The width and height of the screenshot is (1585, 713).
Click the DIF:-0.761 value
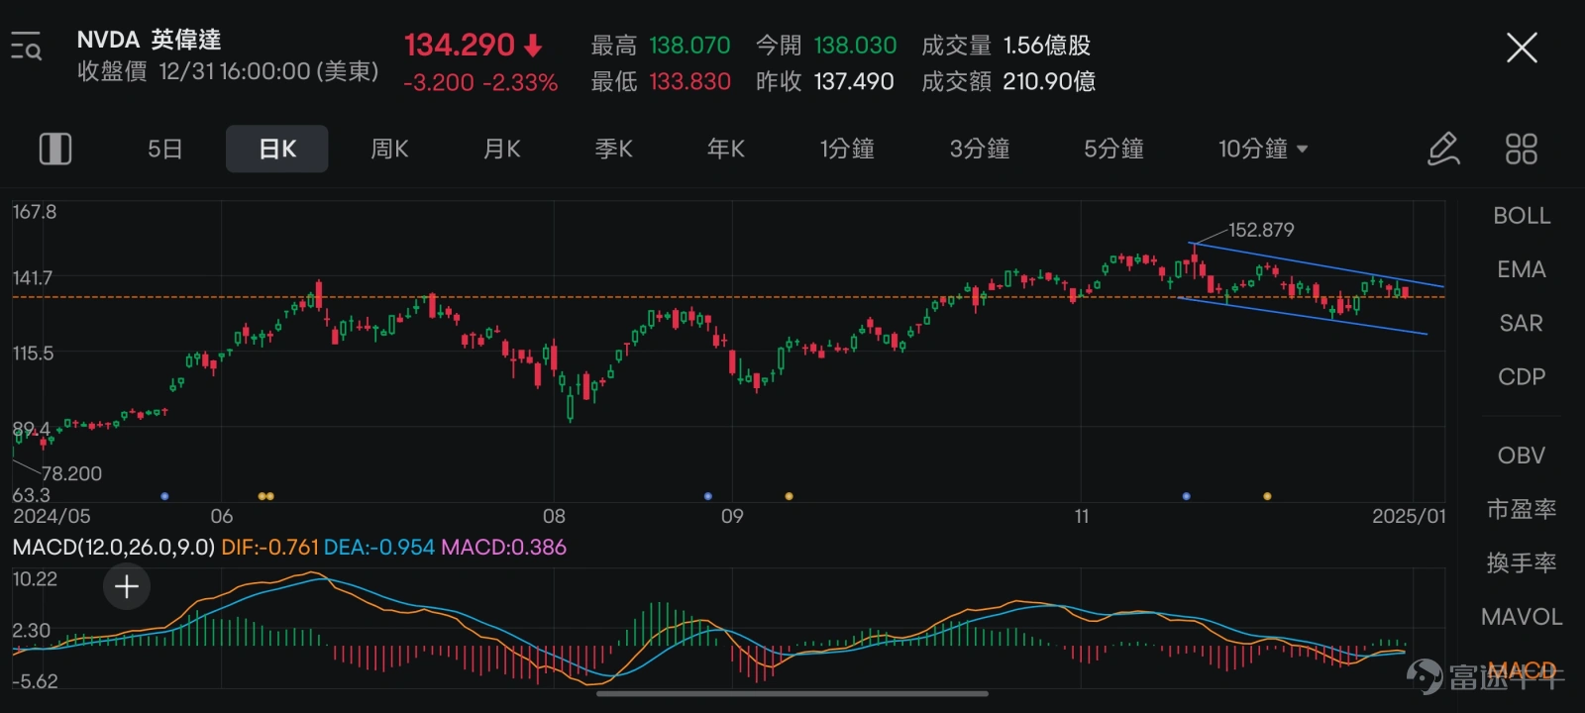pyautogui.click(x=269, y=547)
